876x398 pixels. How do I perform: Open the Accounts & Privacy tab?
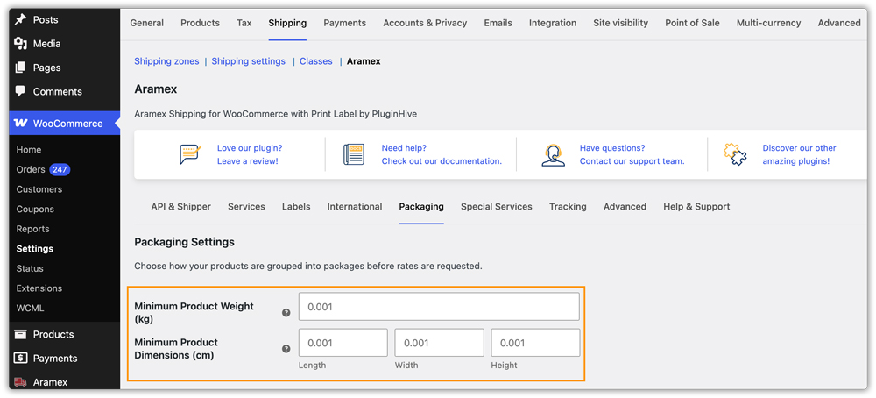425,23
